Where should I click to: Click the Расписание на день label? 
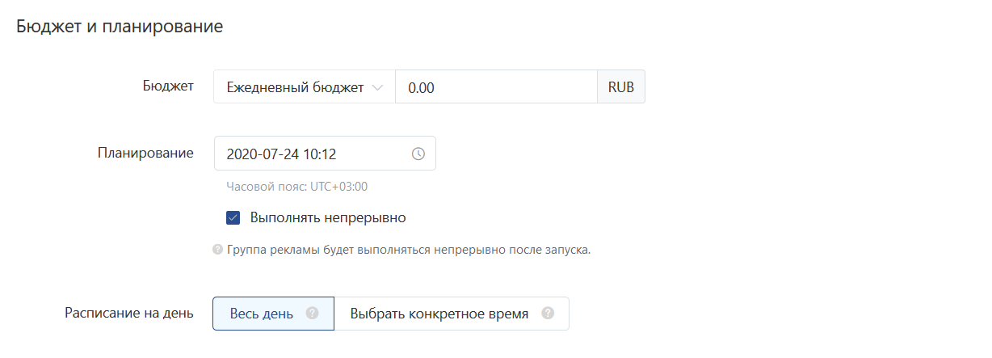pyautogui.click(x=128, y=313)
